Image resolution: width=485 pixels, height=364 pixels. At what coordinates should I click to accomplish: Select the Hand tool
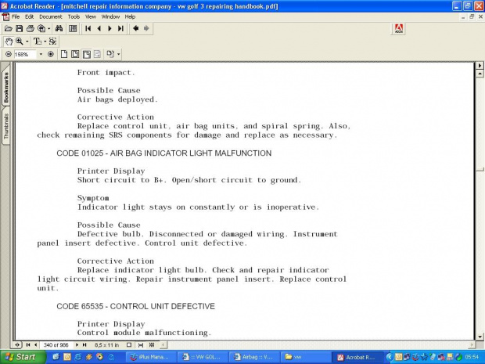click(9, 41)
